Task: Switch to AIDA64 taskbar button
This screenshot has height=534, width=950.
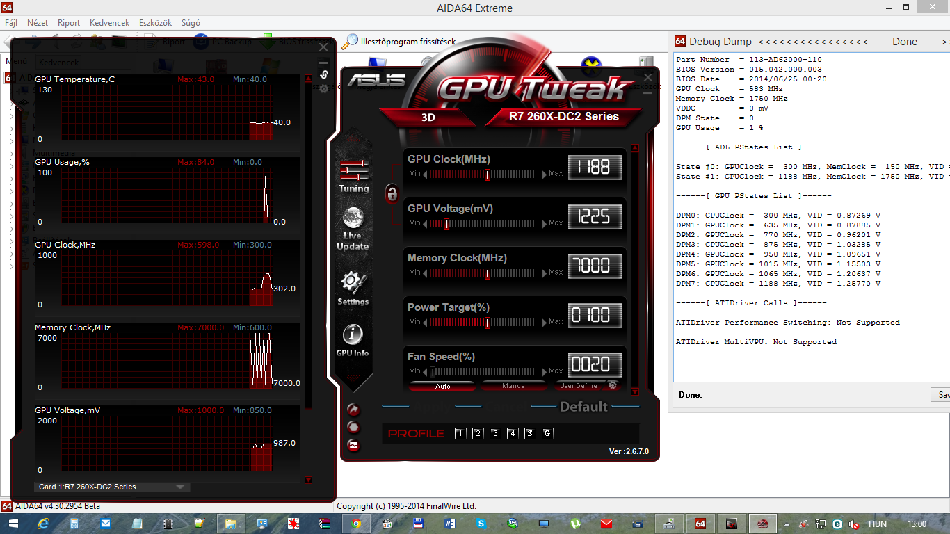Action: [x=700, y=524]
